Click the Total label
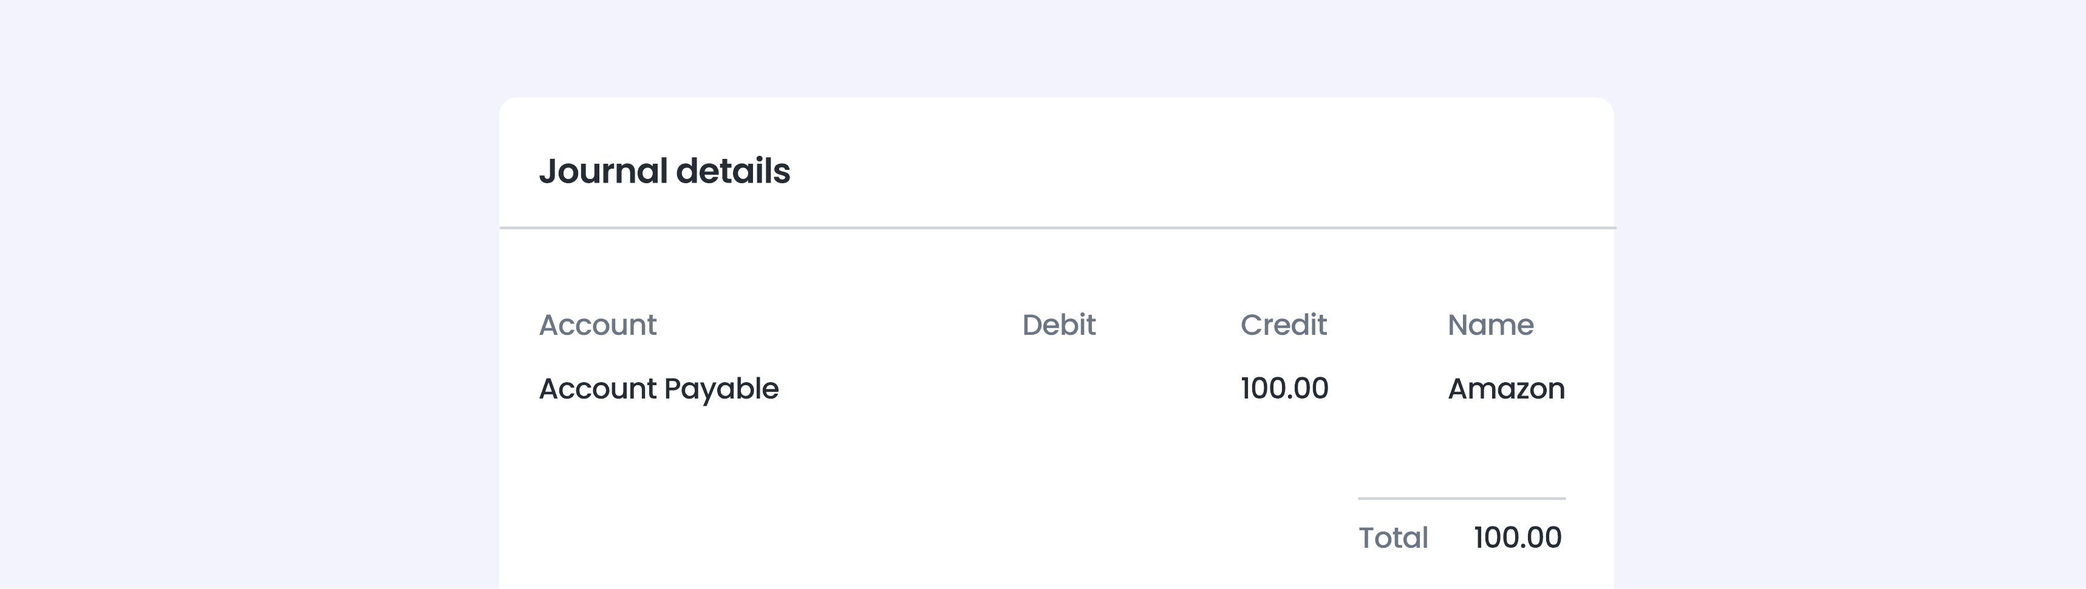This screenshot has width=2086, height=589. point(1393,538)
